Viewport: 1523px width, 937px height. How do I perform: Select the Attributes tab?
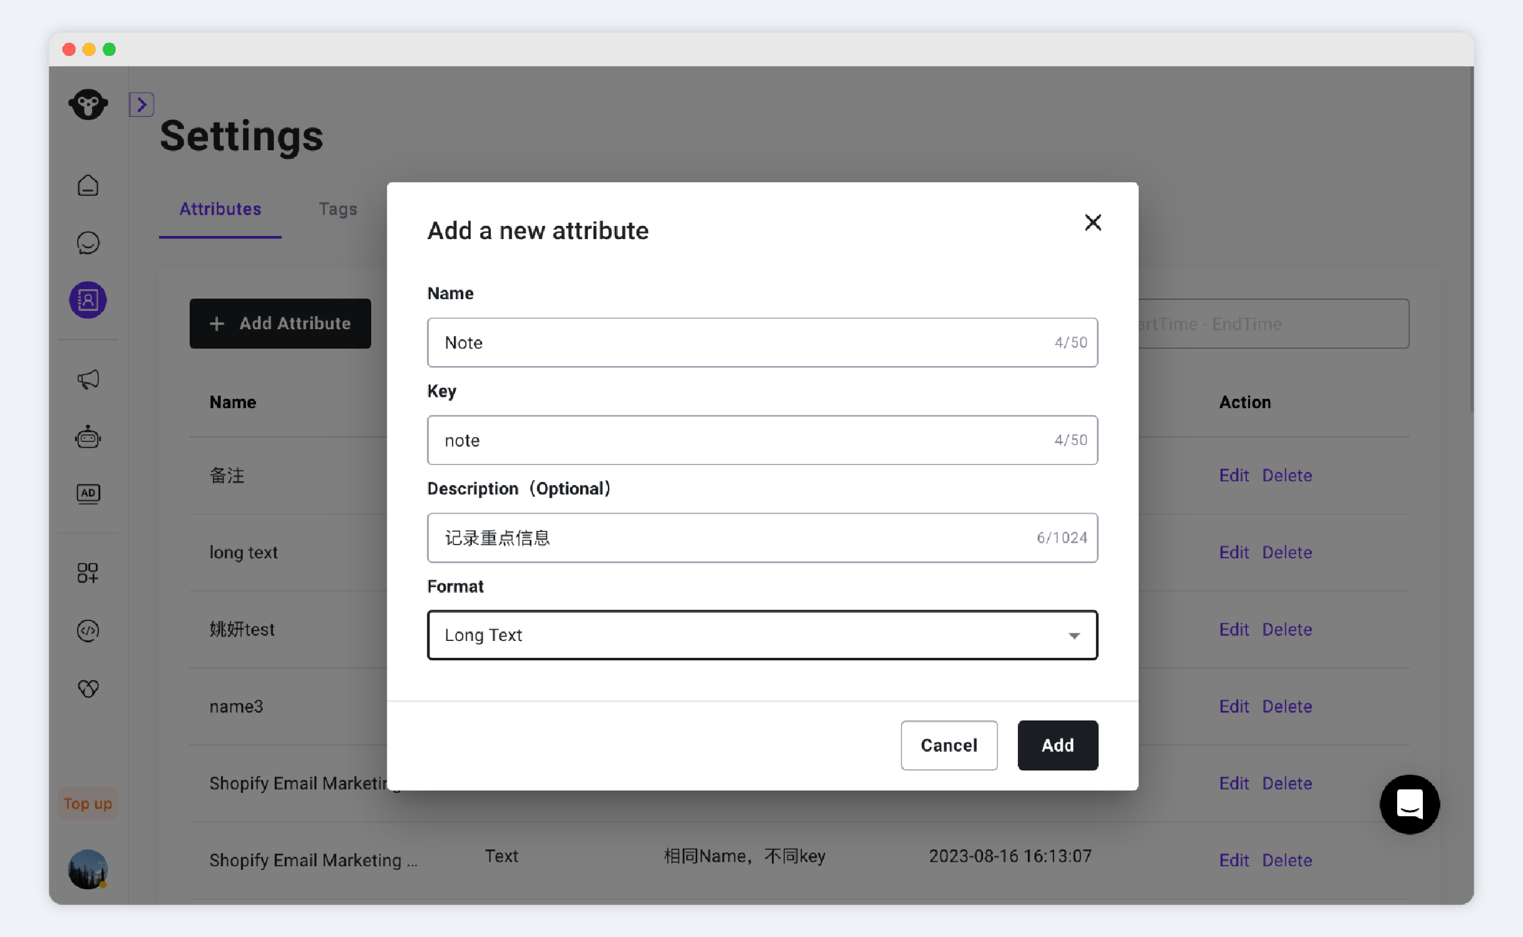220,209
